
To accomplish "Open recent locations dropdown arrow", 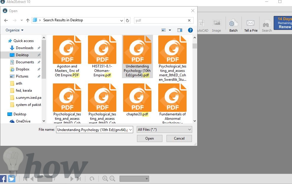I will click(22, 20).
